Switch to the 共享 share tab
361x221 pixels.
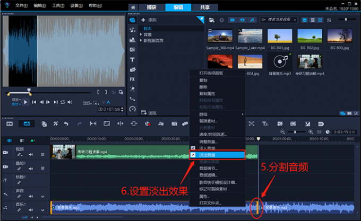coord(205,7)
